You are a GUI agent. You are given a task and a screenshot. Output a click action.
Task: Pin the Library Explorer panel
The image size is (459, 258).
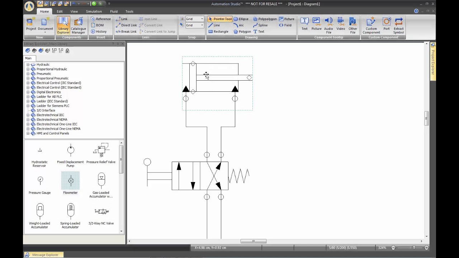click(118, 44)
